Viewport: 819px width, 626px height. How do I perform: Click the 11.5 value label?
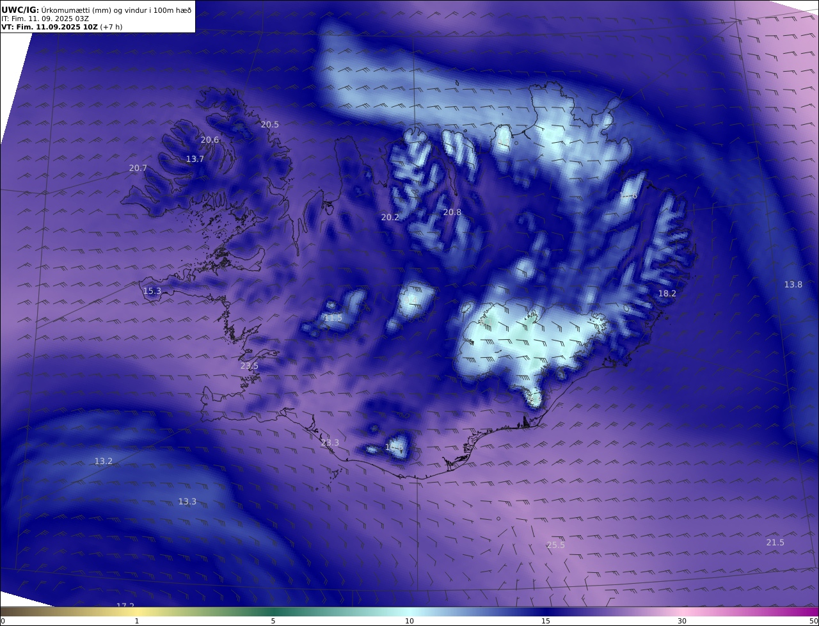pyautogui.click(x=333, y=318)
